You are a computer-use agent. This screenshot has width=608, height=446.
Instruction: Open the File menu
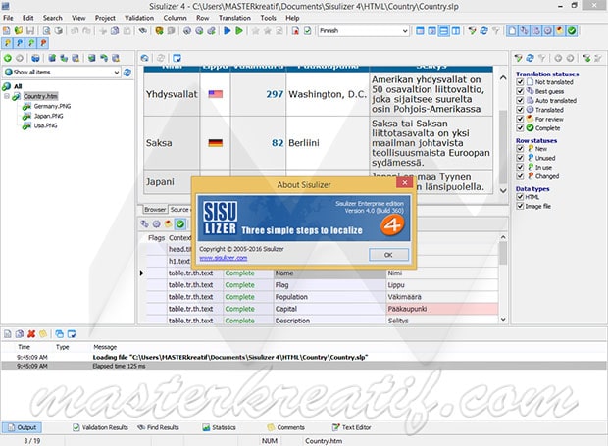click(8, 18)
